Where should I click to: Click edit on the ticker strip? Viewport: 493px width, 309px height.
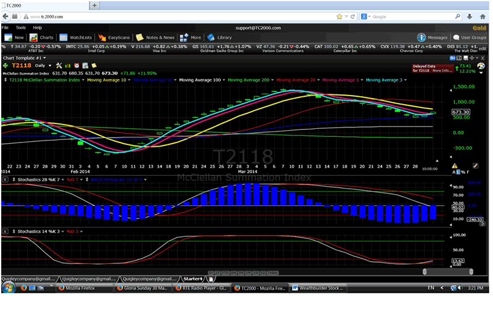[483, 48]
